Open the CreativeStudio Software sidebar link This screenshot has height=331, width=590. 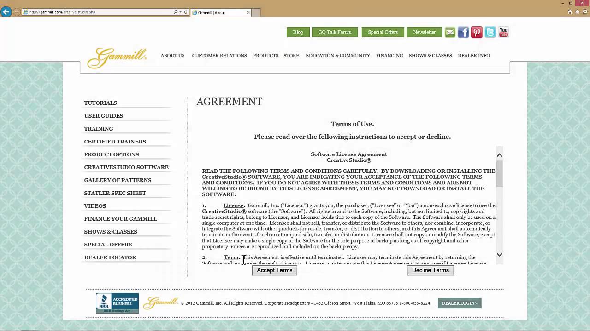pos(126,167)
